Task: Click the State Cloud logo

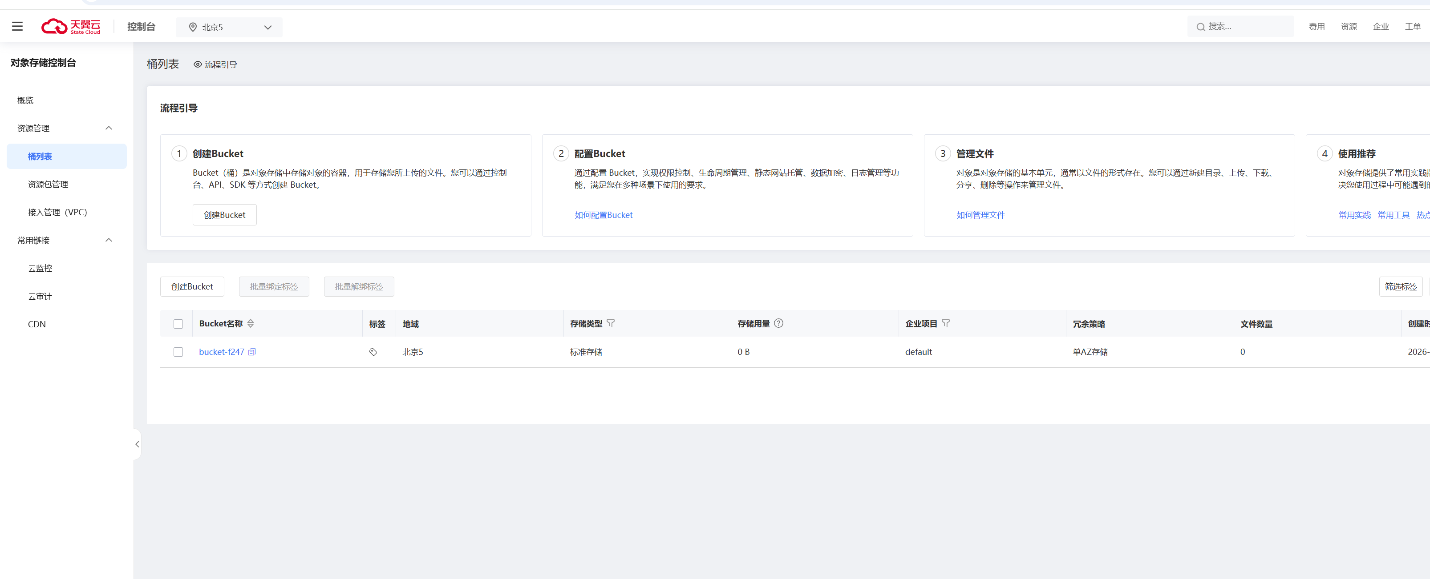Action: click(71, 26)
